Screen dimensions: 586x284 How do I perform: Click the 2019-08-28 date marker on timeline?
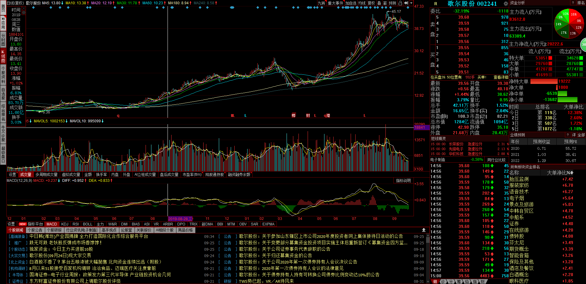pyautogui.click(x=180, y=219)
